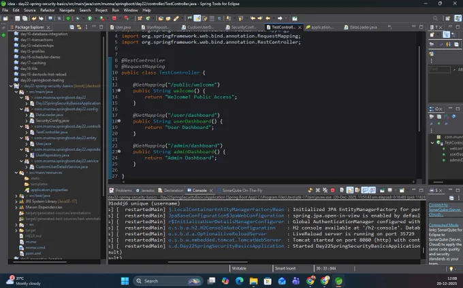Click line 13 method override marker

(x=119, y=90)
